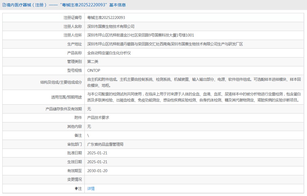Click the 产品技术要求 attachment text

click(x=98, y=118)
